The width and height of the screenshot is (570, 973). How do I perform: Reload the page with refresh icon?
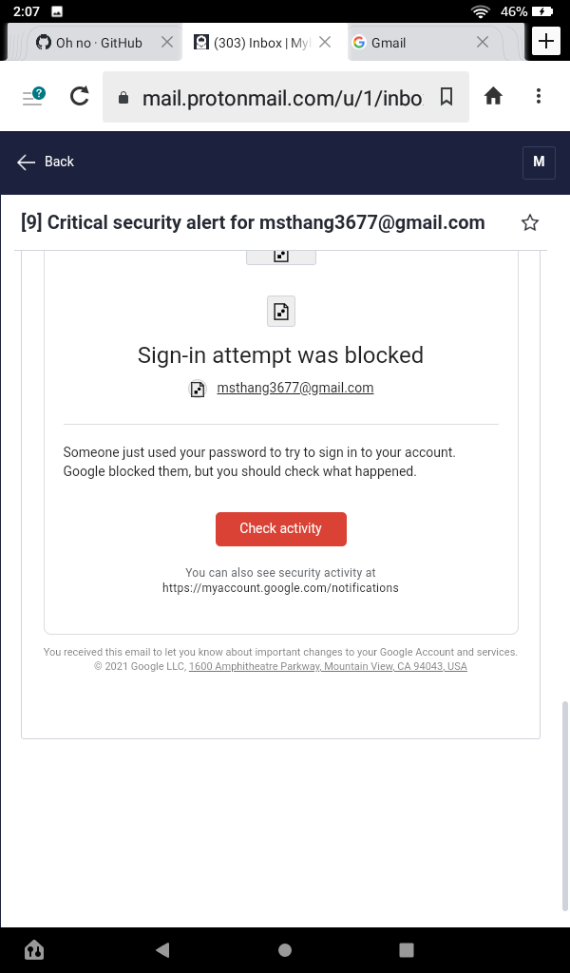point(80,96)
